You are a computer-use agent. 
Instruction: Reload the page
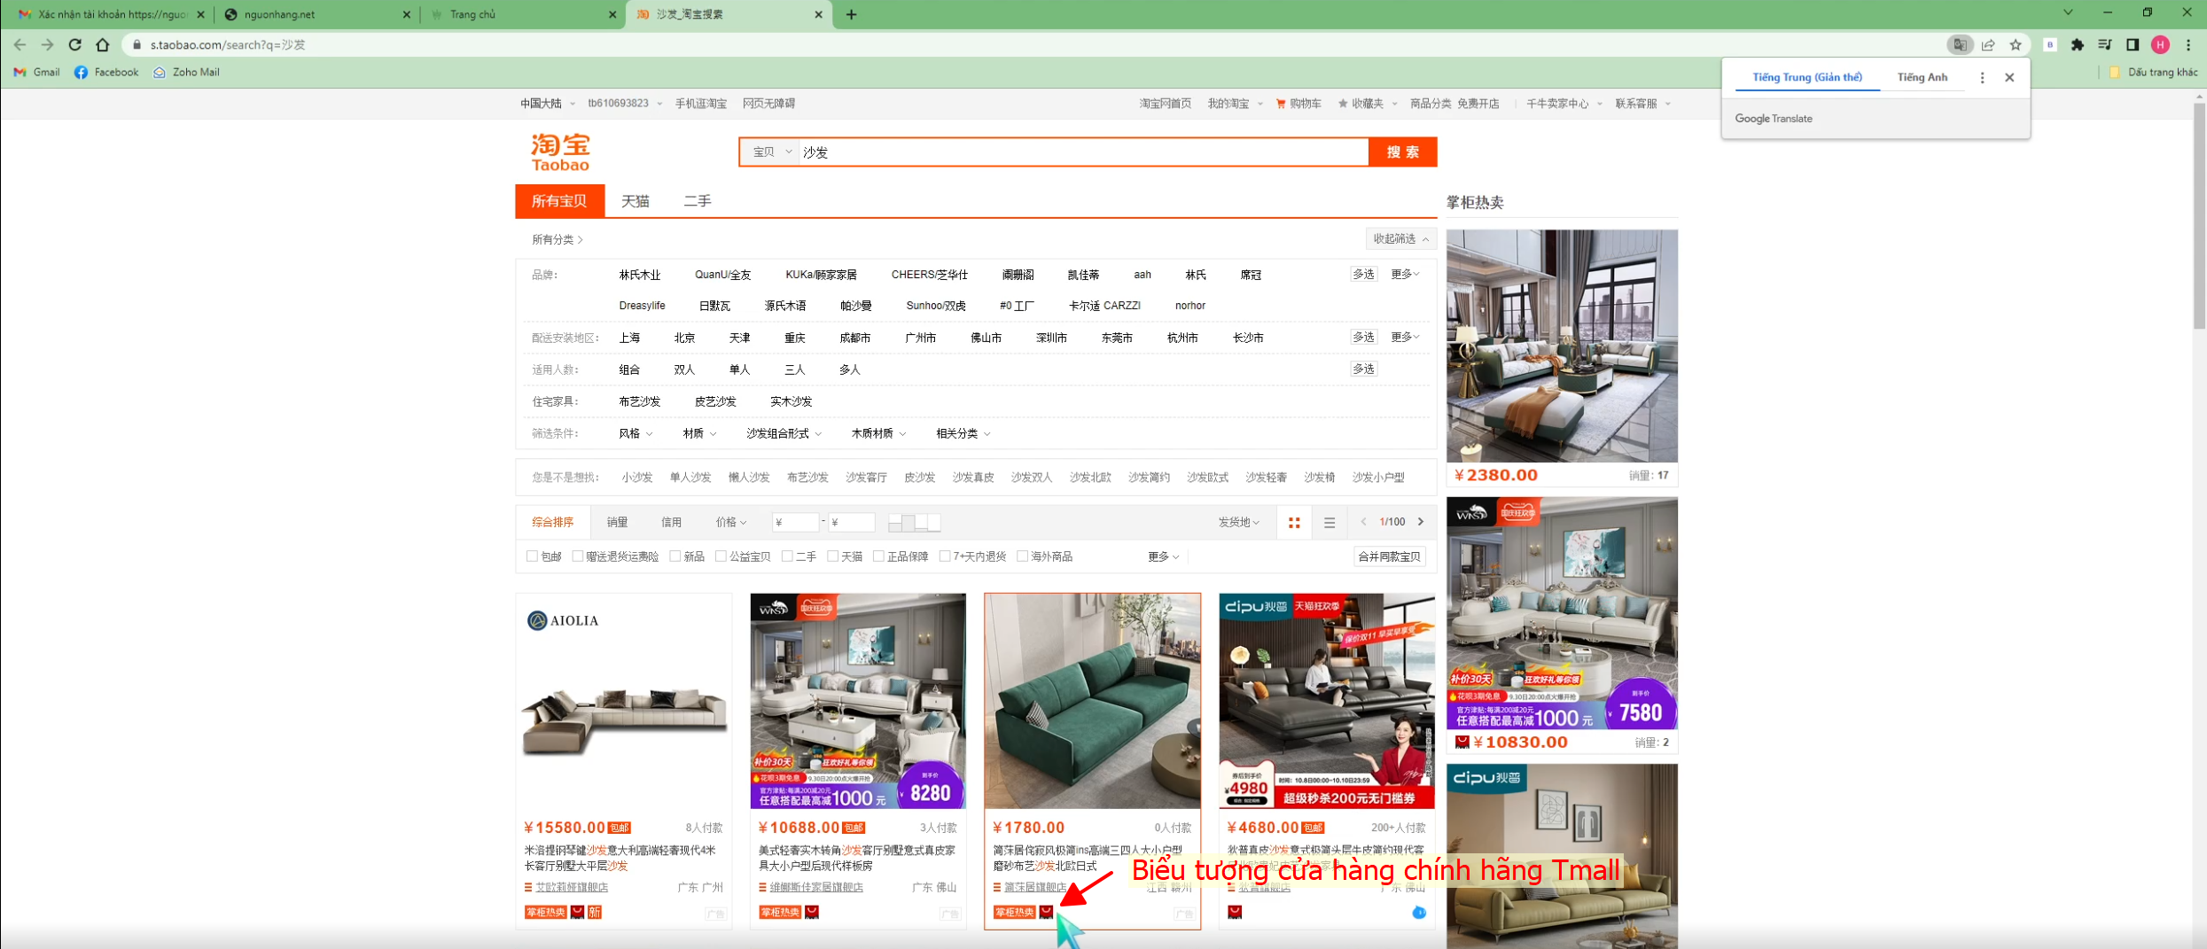75,45
